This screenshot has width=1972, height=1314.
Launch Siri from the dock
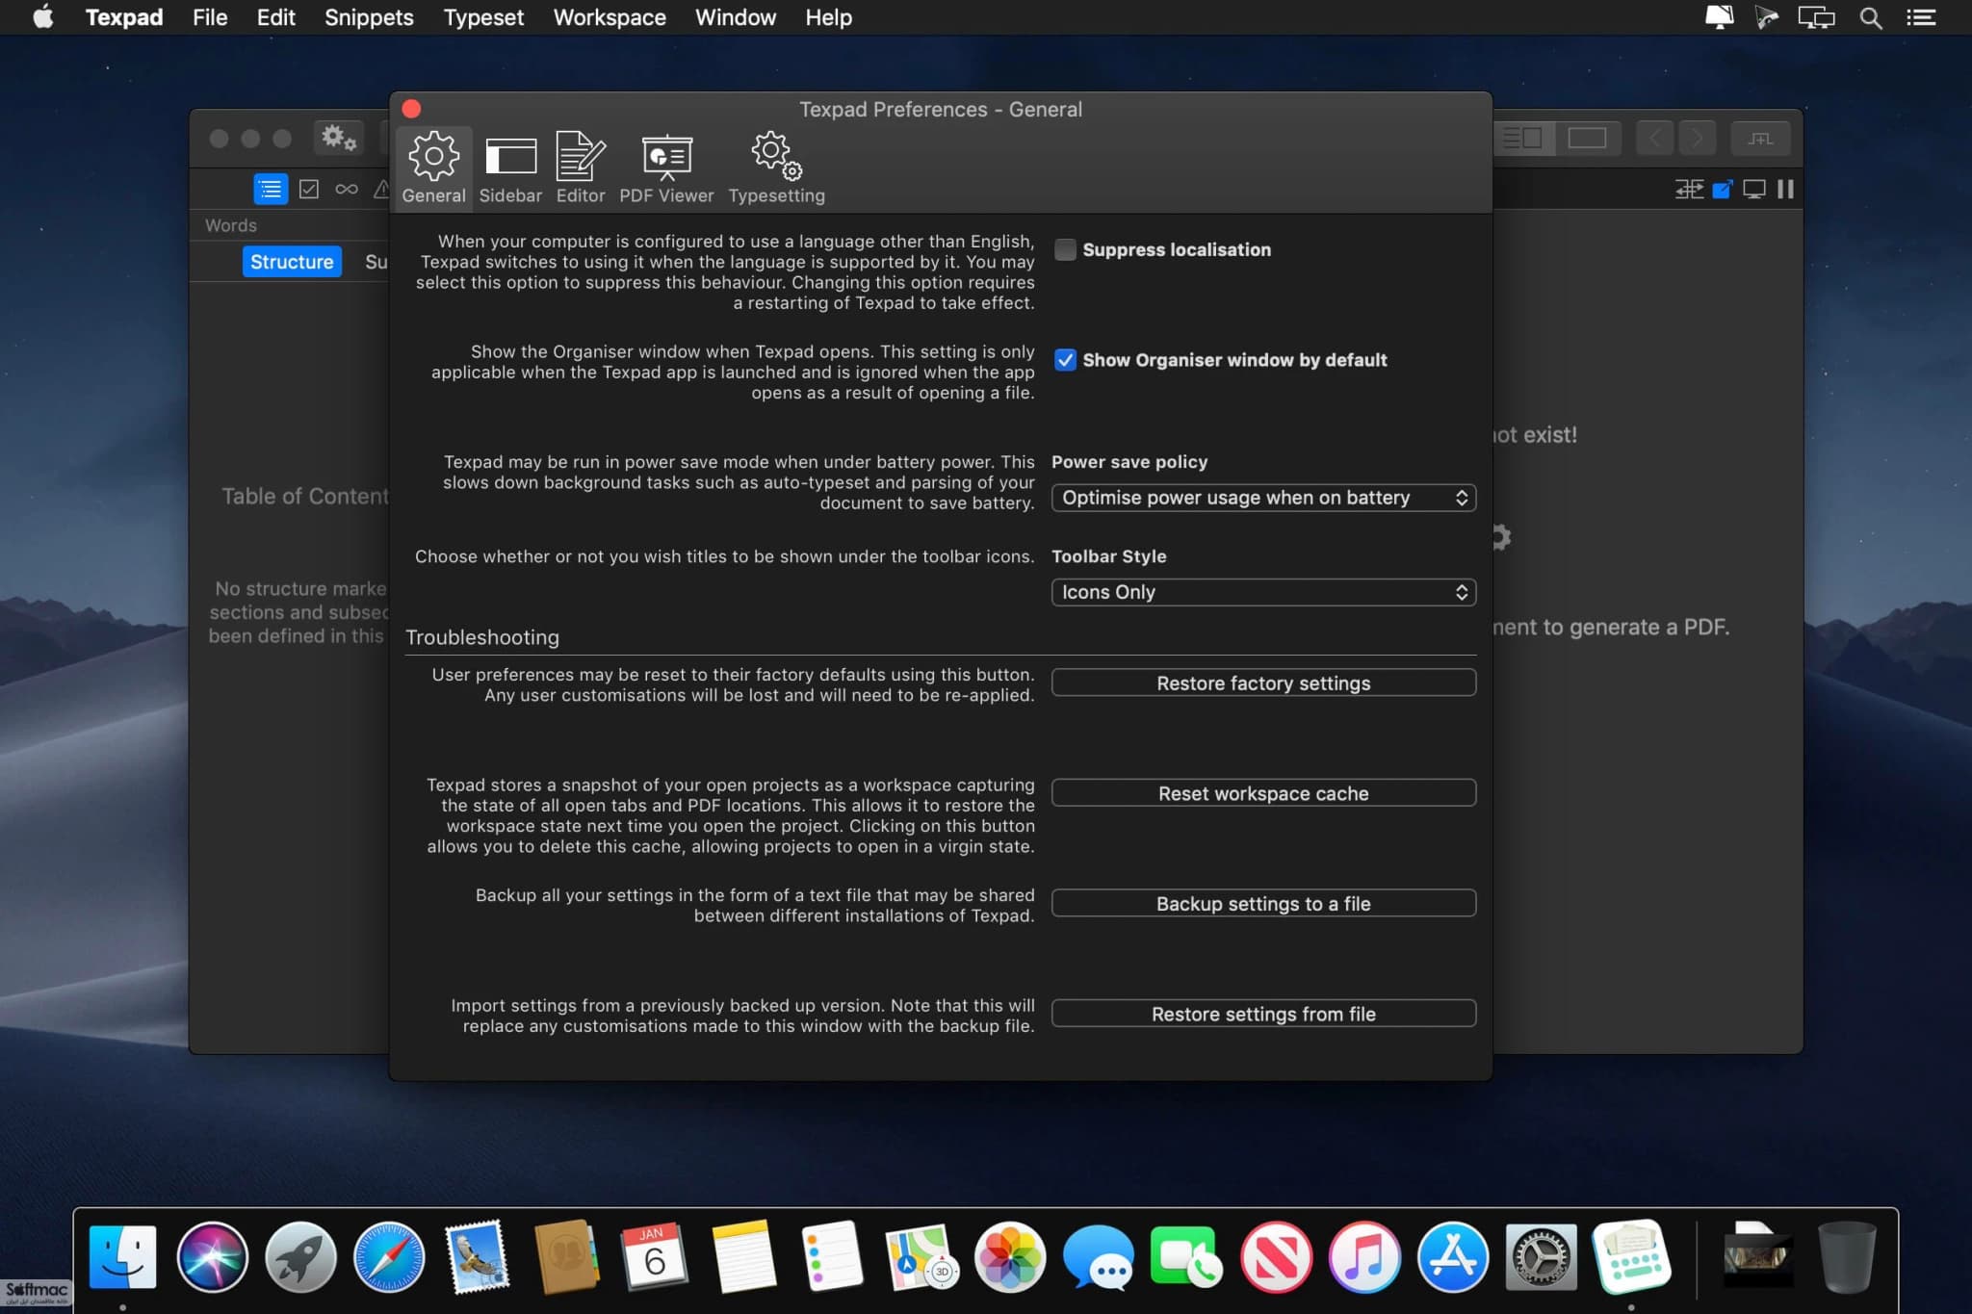pyautogui.click(x=212, y=1257)
